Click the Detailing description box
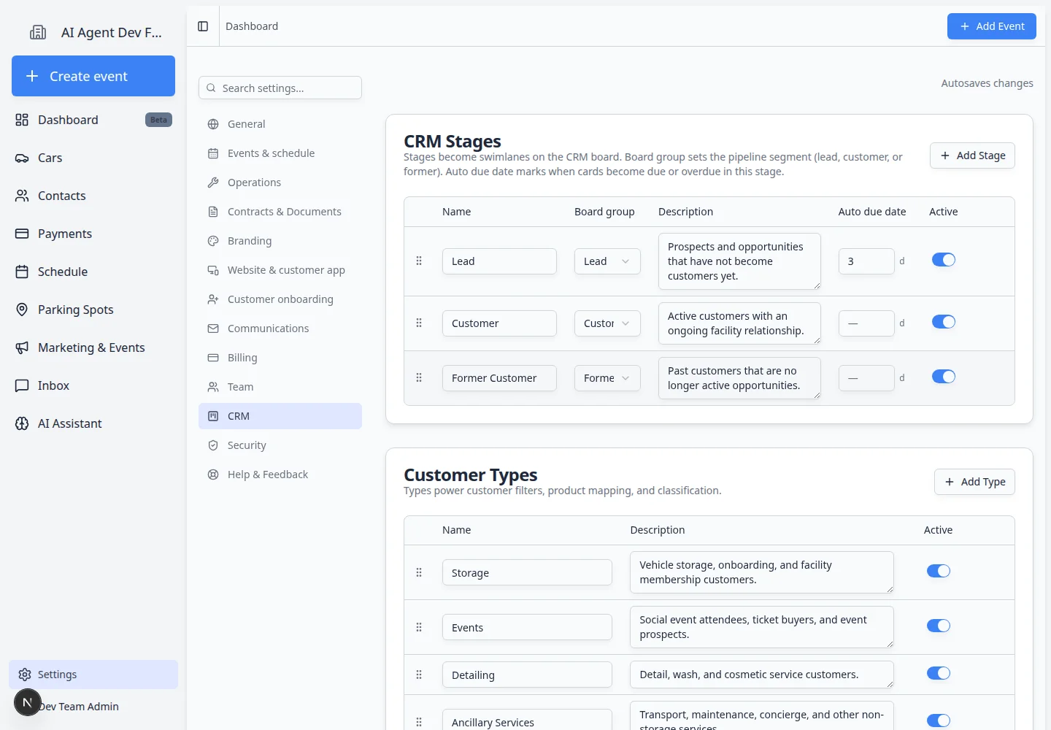Viewport: 1051px width, 730px height. tap(762, 675)
